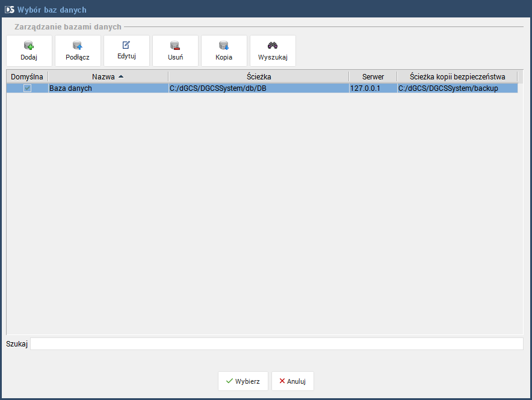The image size is (532, 400).
Task: Create a backup with Kopia
Action: point(224,51)
